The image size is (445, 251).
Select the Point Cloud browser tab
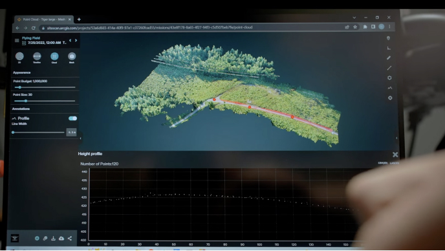tap(44, 19)
